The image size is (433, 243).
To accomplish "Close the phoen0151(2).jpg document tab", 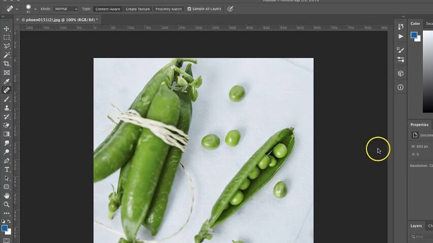I will coord(17,20).
